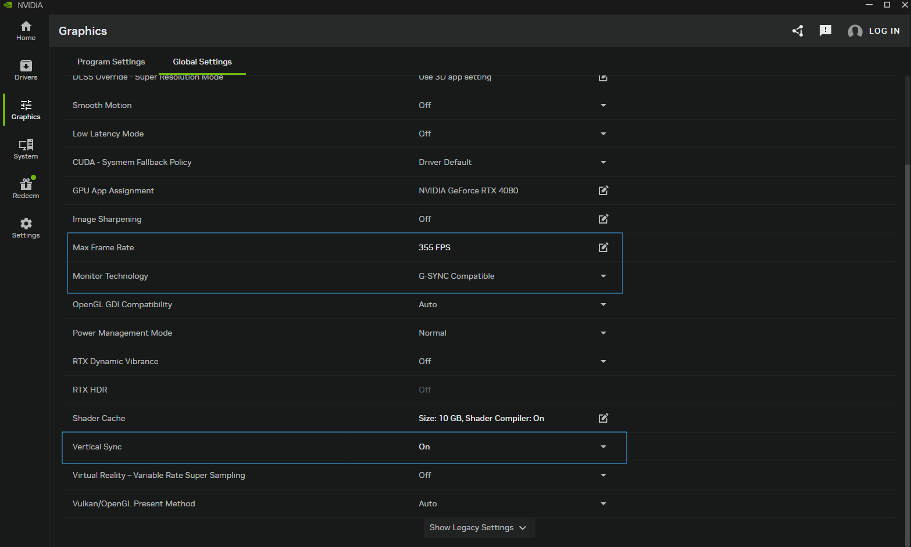The width and height of the screenshot is (911, 547).
Task: Click the greyed RTX HDR Off value
Action: pyautogui.click(x=425, y=390)
